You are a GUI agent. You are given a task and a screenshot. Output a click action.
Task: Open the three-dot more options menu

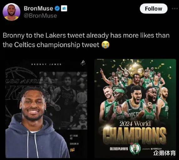[x=175, y=8]
